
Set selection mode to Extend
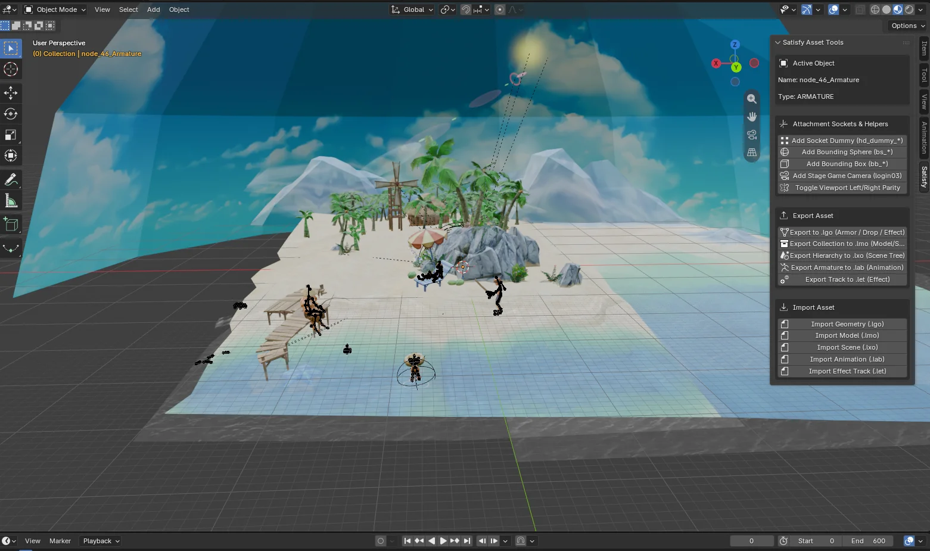pyautogui.click(x=16, y=26)
